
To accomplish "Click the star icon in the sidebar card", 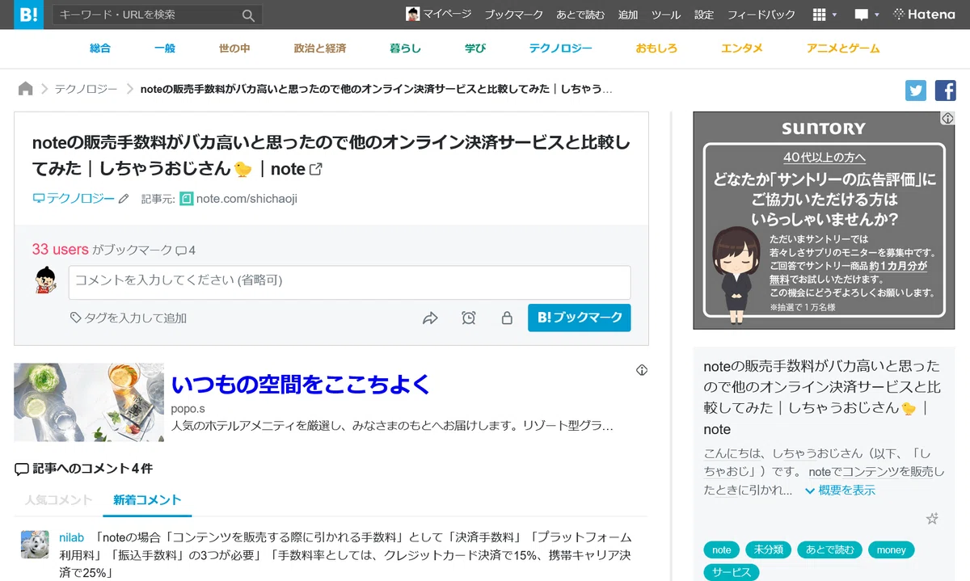I will 932,519.
